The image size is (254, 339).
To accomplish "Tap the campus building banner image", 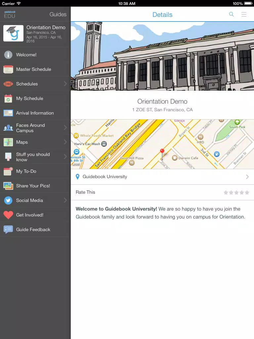I will [x=162, y=56].
